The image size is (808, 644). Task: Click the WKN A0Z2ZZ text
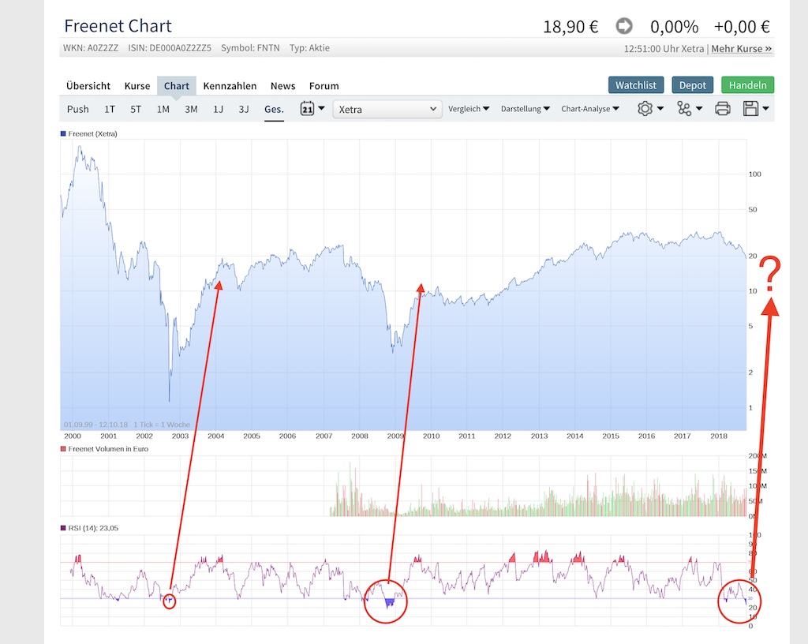click(x=90, y=48)
